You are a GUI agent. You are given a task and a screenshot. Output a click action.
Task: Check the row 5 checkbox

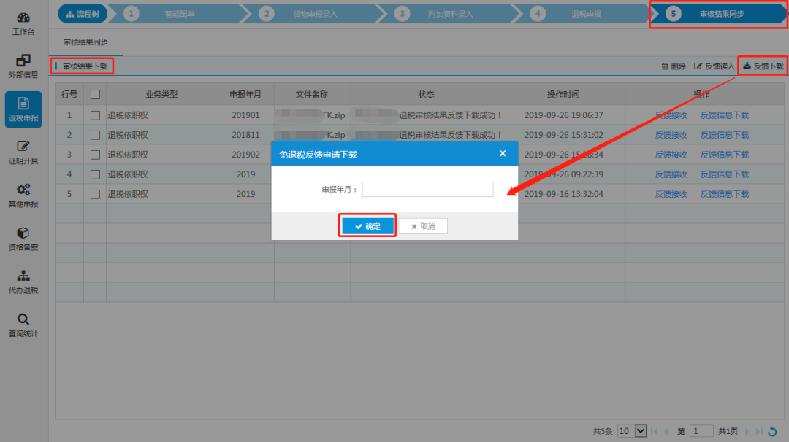[x=95, y=194]
